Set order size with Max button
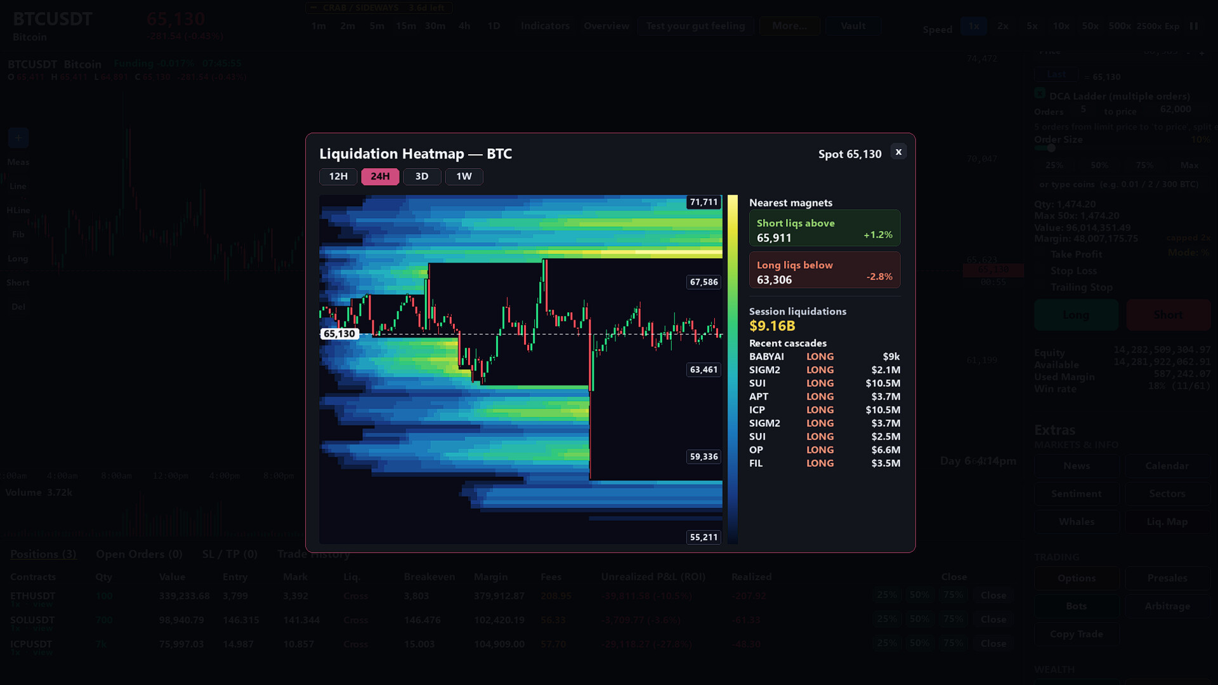This screenshot has width=1218, height=685. pos(1189,165)
